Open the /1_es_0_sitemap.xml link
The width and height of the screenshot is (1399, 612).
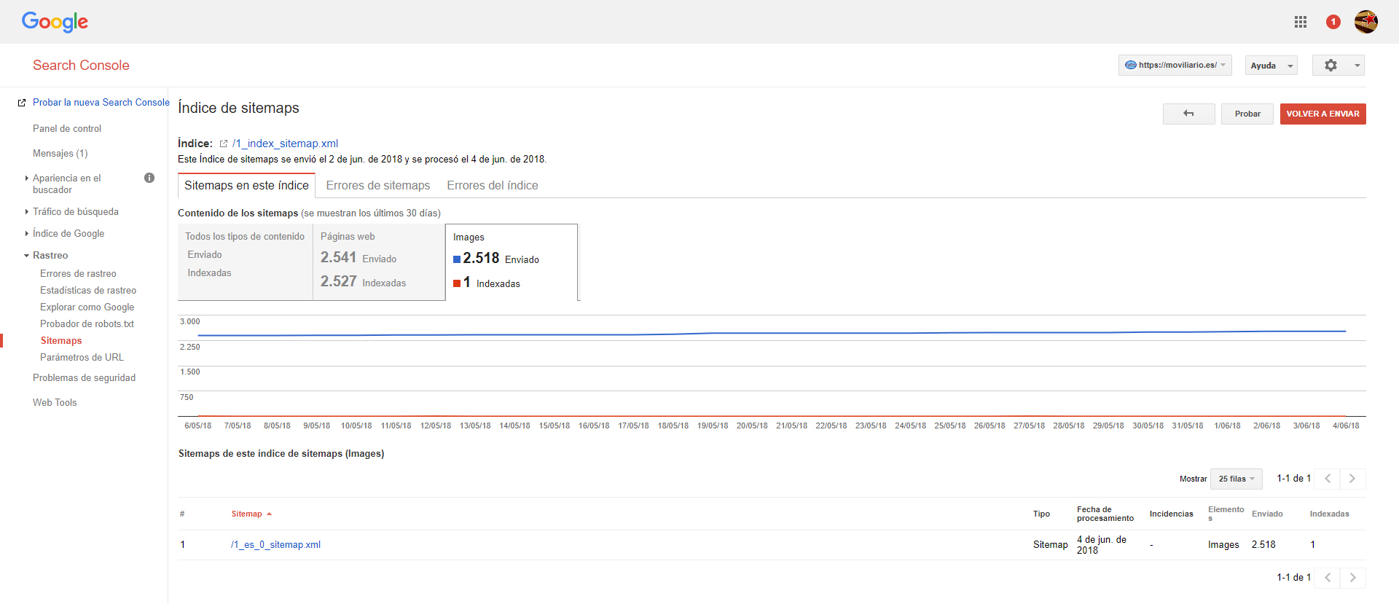click(275, 545)
